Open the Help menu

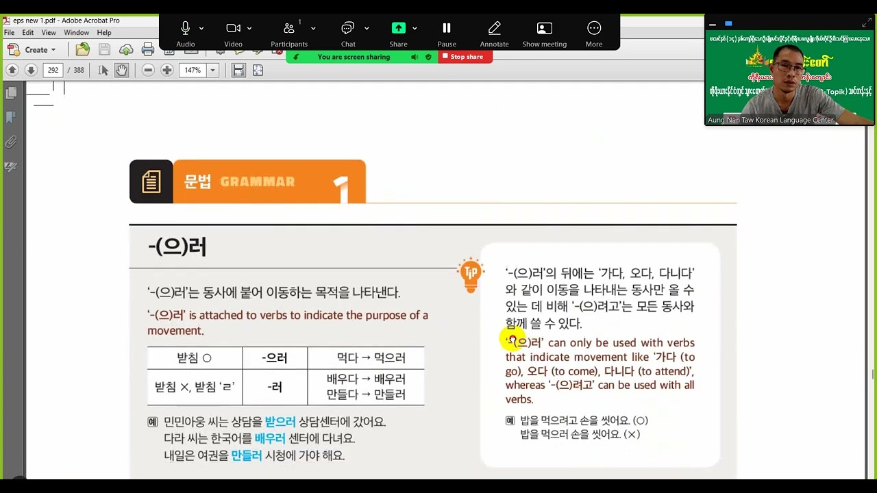[104, 32]
